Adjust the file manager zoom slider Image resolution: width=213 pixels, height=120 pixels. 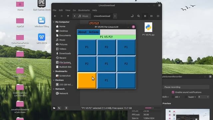point(152,108)
